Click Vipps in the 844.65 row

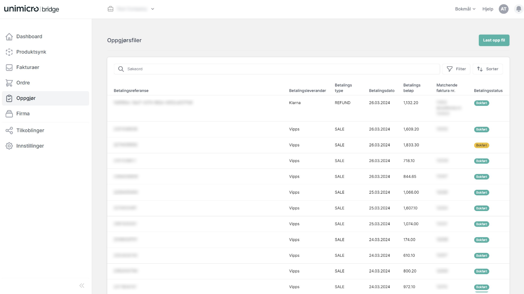[294, 177]
